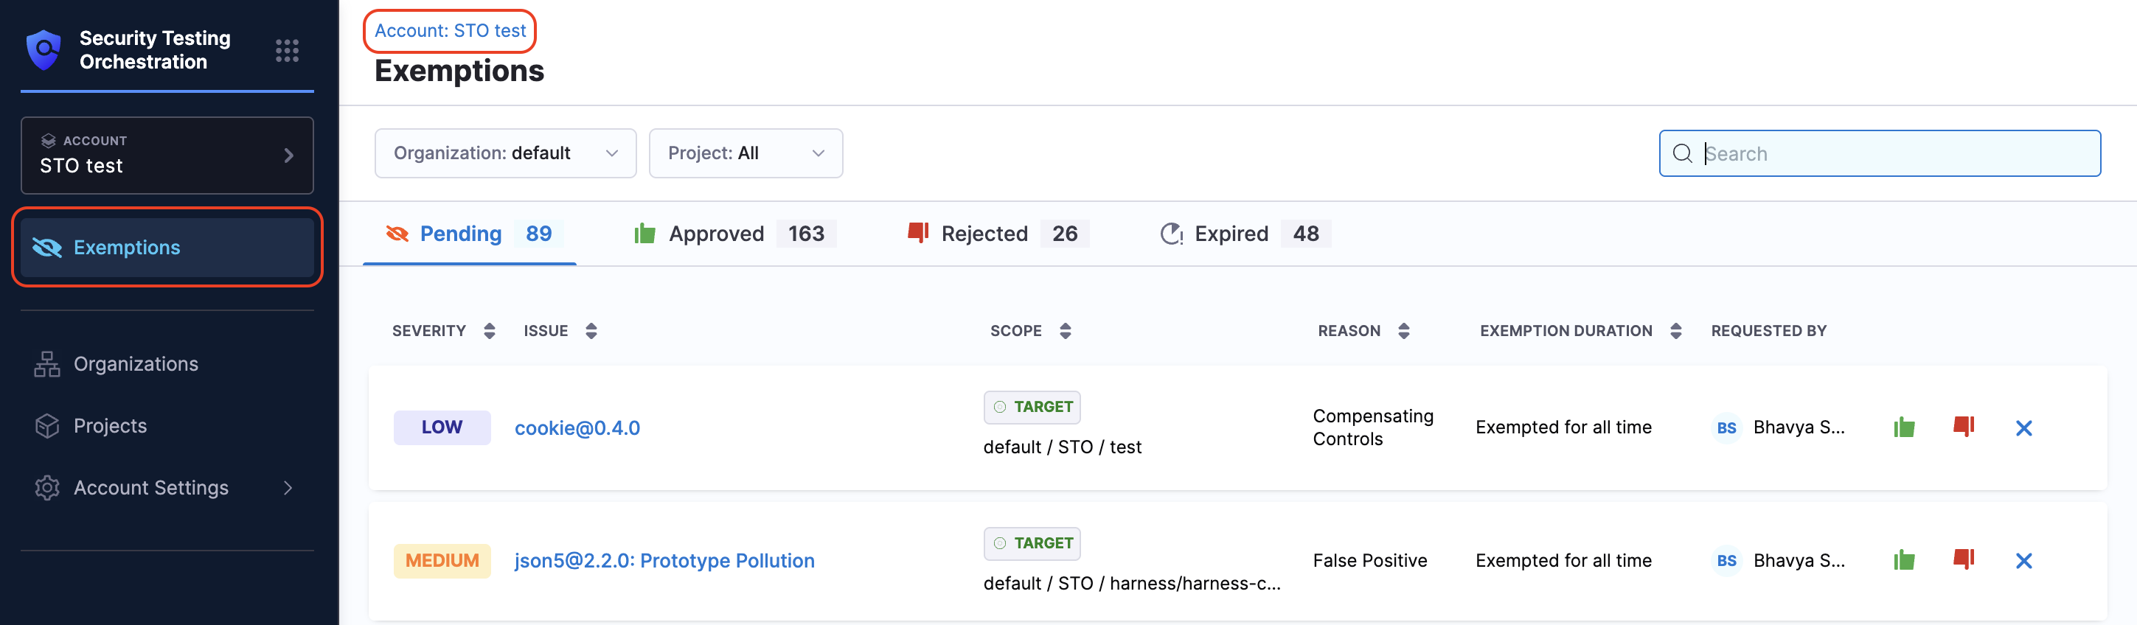Reject the json5 Prototype Pollution exemption
The width and height of the screenshot is (2137, 625).
point(1963,559)
